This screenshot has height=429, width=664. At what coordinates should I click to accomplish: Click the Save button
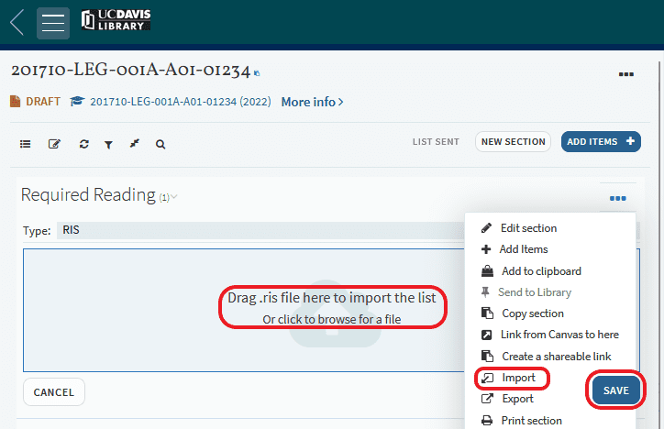pos(615,390)
